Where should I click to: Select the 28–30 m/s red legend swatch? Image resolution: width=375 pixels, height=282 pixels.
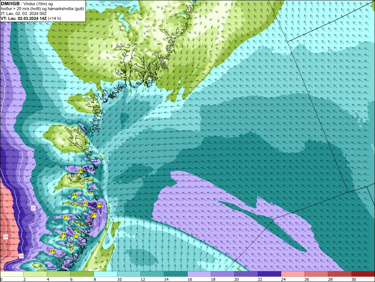pos(340,274)
